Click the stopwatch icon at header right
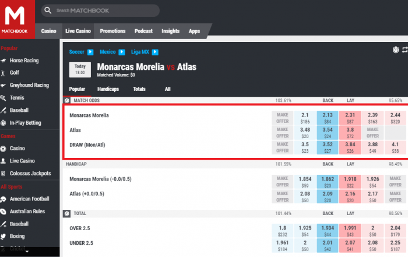This screenshot has width=408, height=257. point(396,50)
